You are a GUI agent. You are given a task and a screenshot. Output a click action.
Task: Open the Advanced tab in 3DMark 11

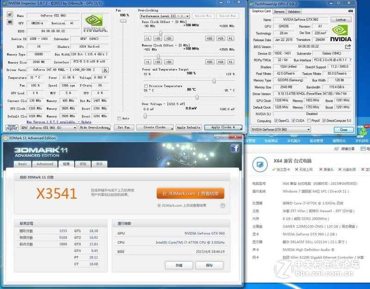pos(45,164)
